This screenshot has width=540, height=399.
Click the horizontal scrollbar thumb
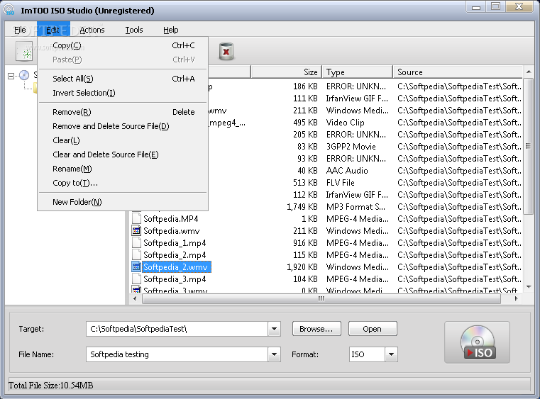point(321,298)
